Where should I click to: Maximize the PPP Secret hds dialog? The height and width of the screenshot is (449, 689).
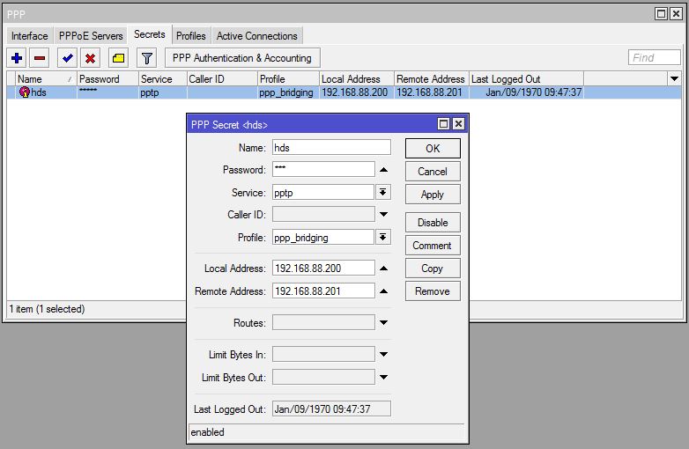(x=443, y=124)
